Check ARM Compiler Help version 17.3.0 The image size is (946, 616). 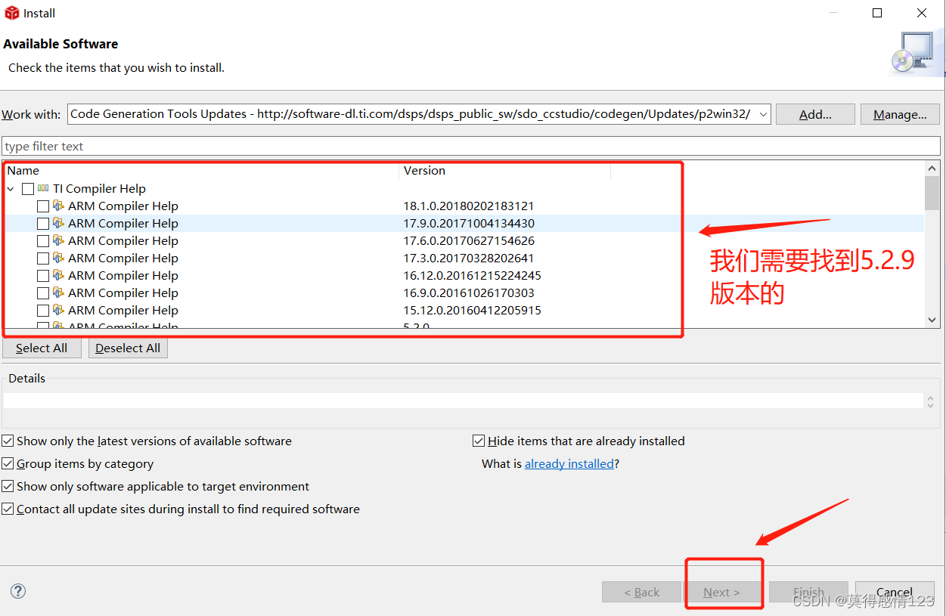tap(43, 258)
